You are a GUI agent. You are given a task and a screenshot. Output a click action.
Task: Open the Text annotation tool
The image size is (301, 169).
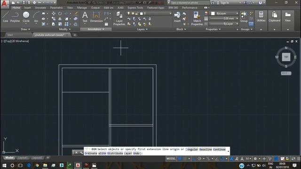click(85, 17)
